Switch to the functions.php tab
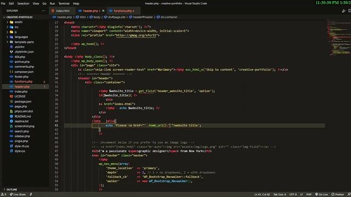Screen dimensions: 351x197 tap(123, 11)
